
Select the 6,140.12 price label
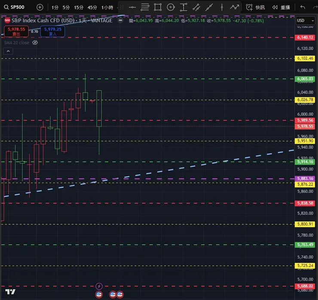(x=305, y=37)
